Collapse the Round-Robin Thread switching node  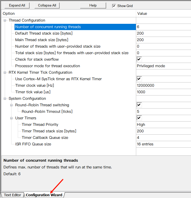tap(12, 105)
